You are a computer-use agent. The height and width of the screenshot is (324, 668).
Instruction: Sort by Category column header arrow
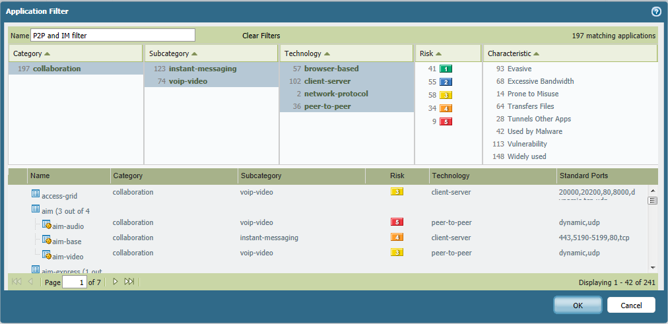(48, 53)
